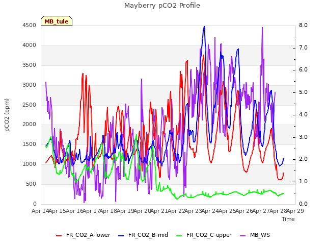Click the Mayberry pCO2 Profile chart title
This screenshot has width=326, height=245.
pyautogui.click(x=162, y=6)
